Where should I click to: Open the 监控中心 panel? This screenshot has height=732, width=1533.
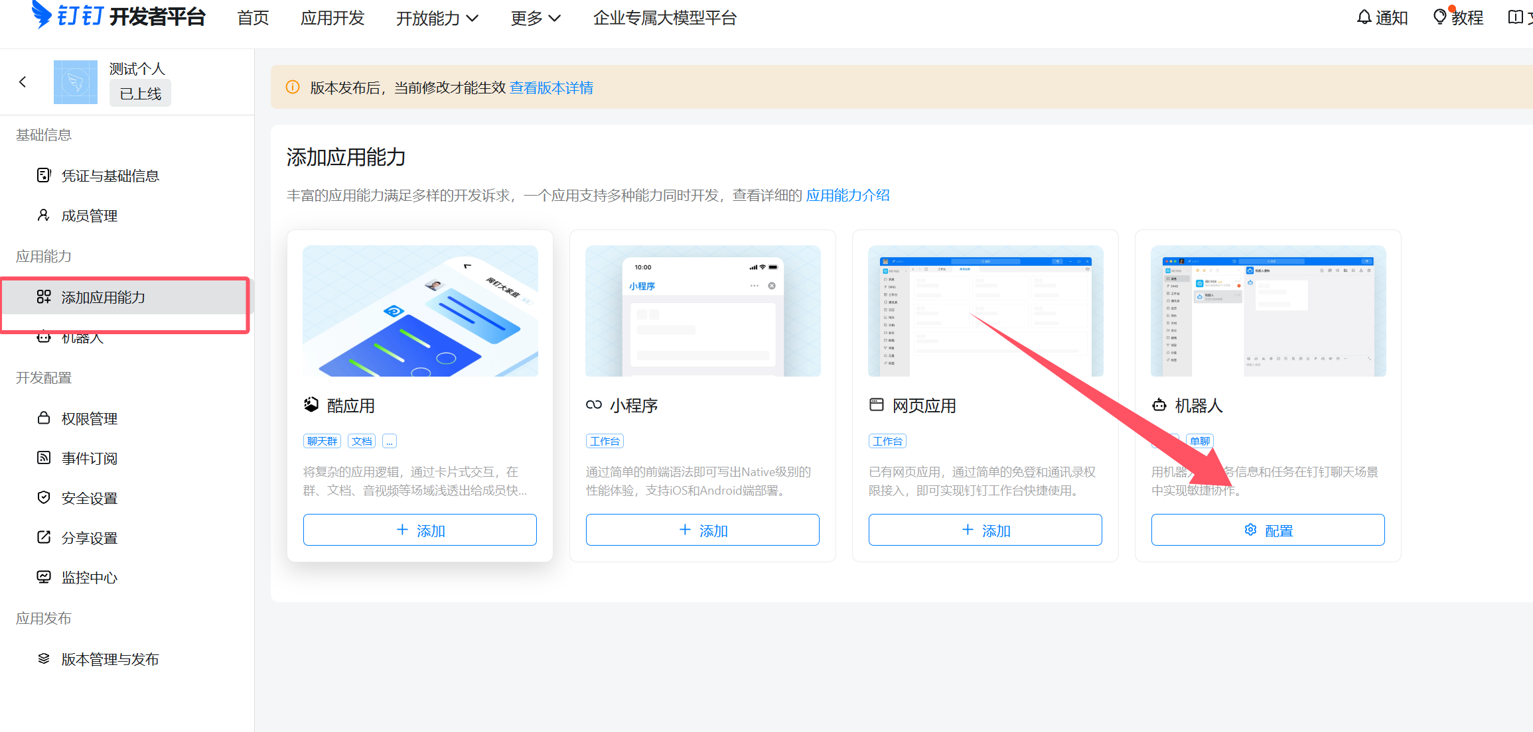click(89, 577)
